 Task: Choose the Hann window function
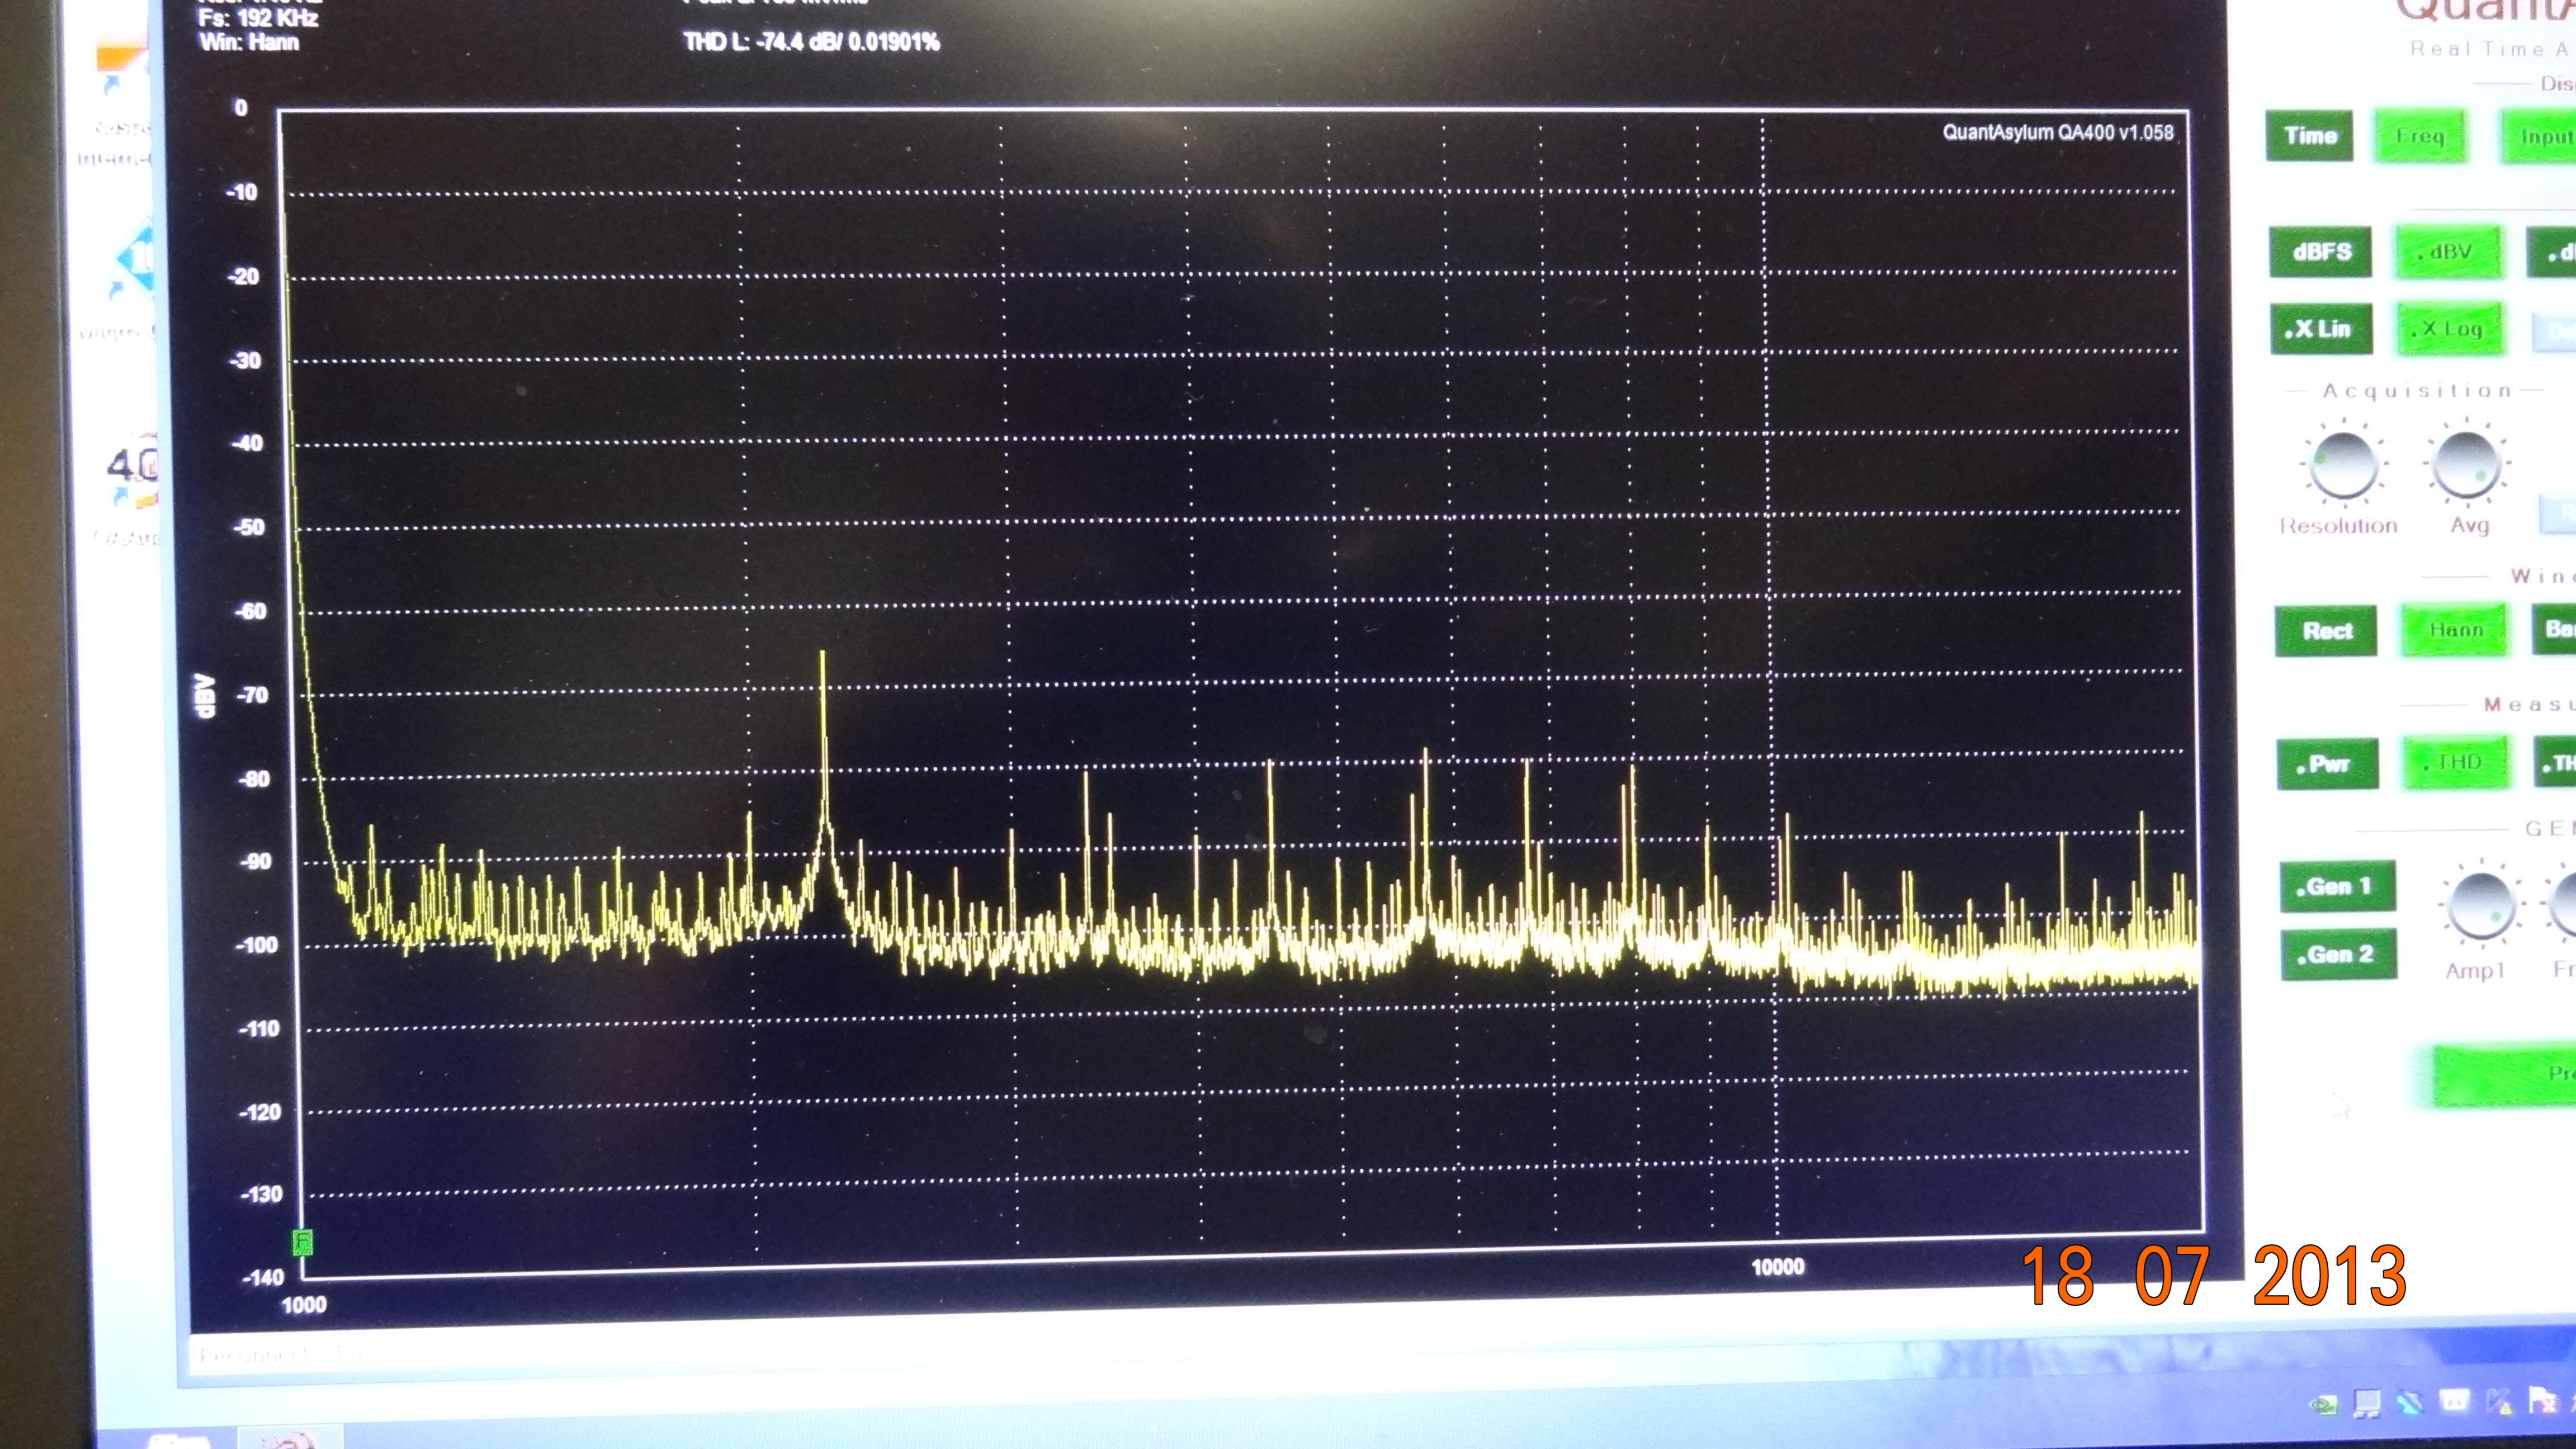point(2455,630)
